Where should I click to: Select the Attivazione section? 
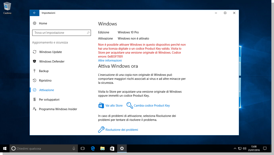pos(46,90)
